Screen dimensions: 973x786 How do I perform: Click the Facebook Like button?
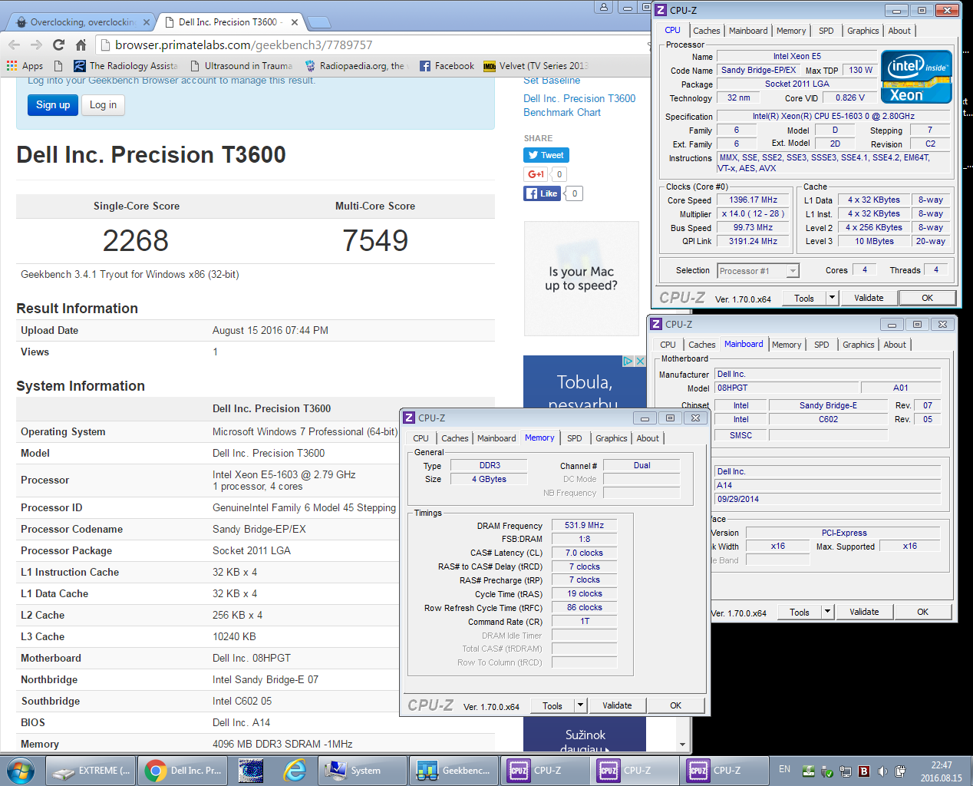click(x=542, y=193)
